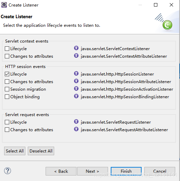Click the Select All button
This screenshot has height=181, width=180.
tap(15, 151)
